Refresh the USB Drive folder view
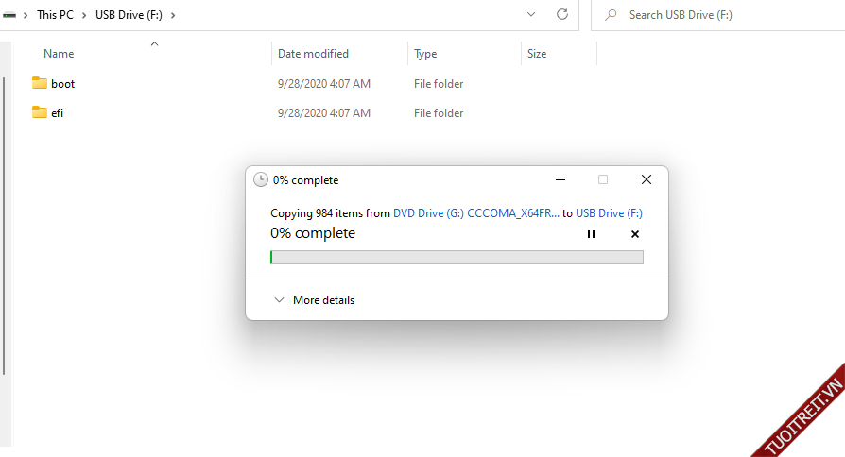The width and height of the screenshot is (845, 457). click(562, 15)
